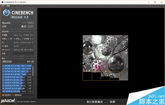Maximize the Cinebench window

155,2
